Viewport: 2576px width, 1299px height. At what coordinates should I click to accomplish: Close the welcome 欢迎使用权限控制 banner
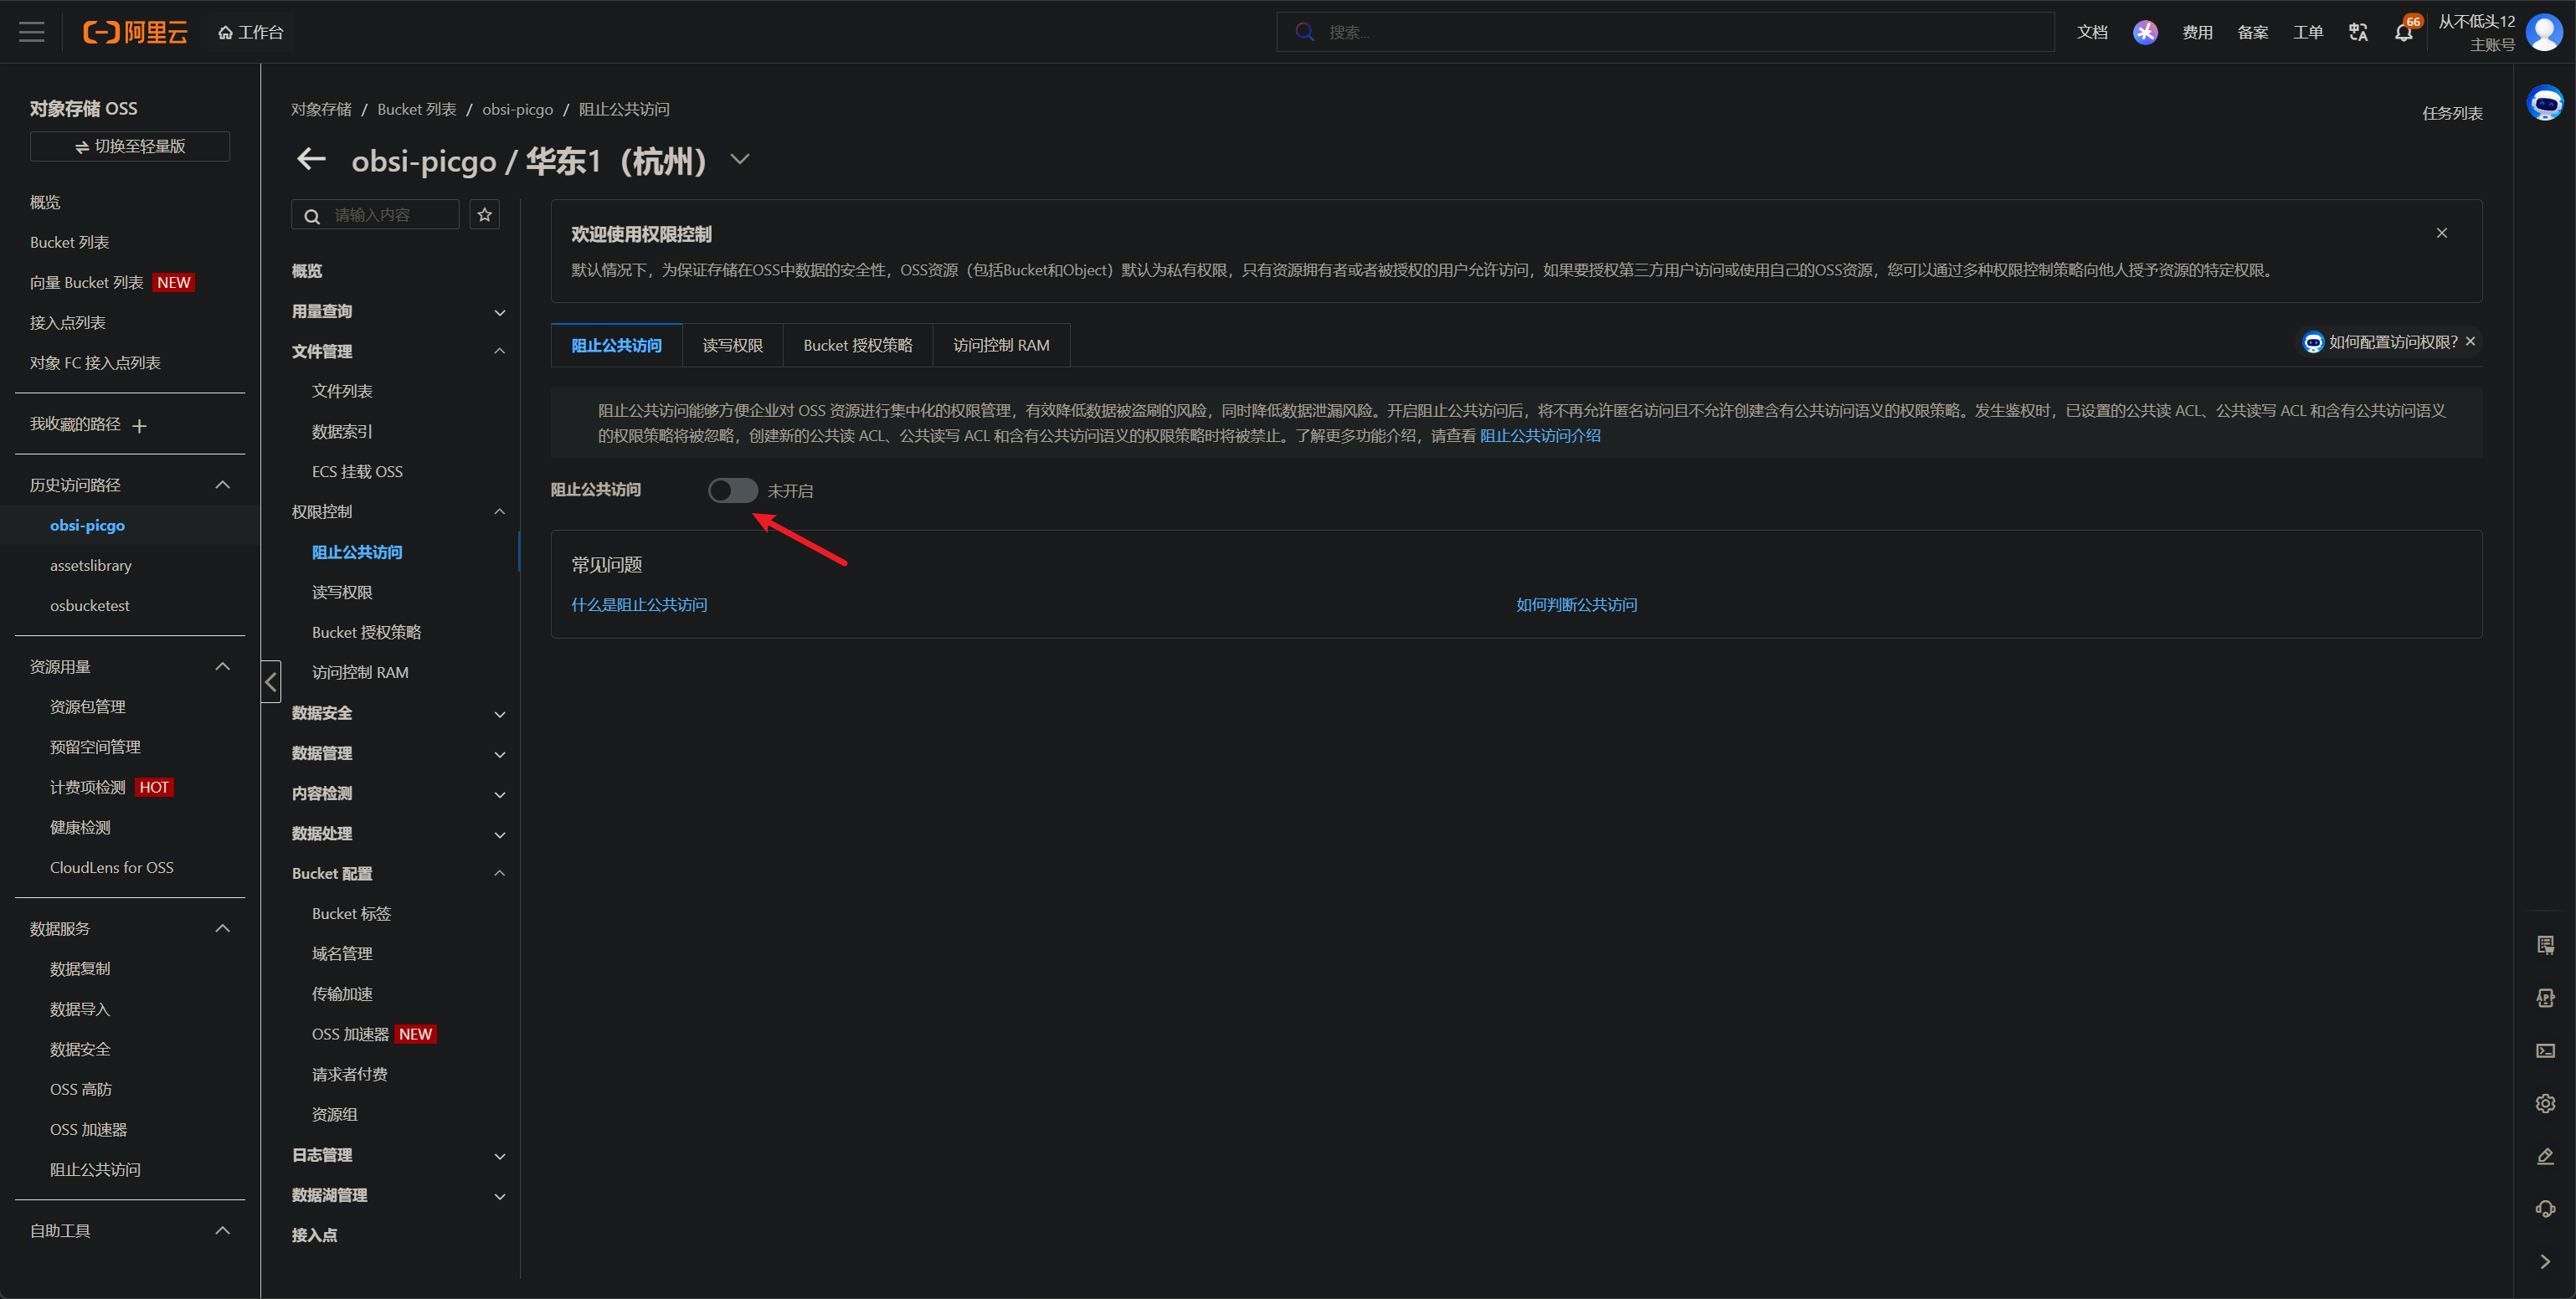click(x=2441, y=233)
